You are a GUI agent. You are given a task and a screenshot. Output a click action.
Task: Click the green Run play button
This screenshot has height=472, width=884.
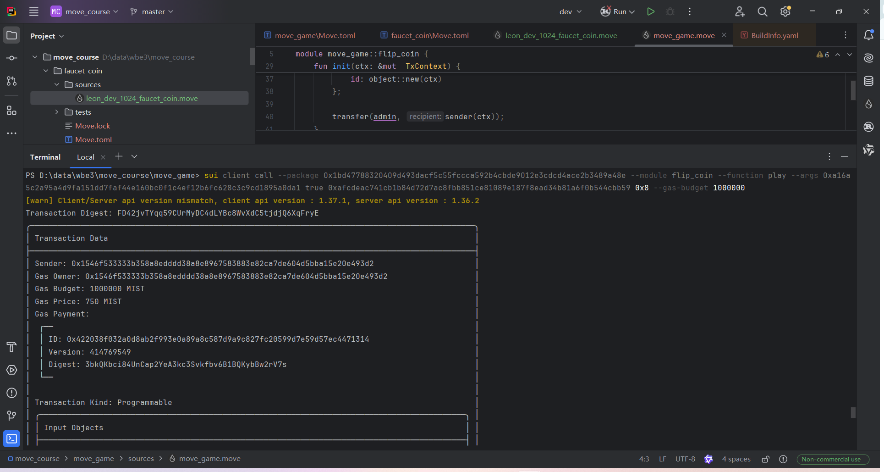650,11
